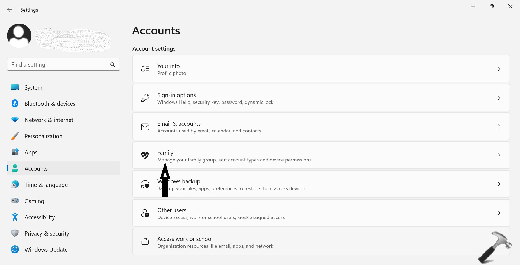Screen dimensions: 520x265
Task: Click the search magnifier icon
Action: pos(113,65)
